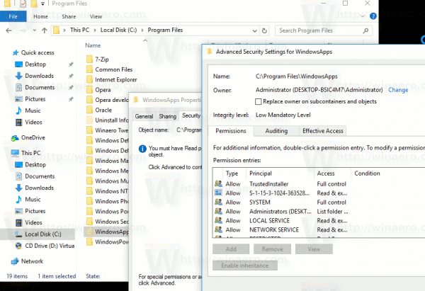The width and height of the screenshot is (425, 291).
Task: Select CD Drive (D:) in sidebar
Action: coord(50,246)
